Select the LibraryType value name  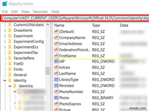tap(69, 80)
